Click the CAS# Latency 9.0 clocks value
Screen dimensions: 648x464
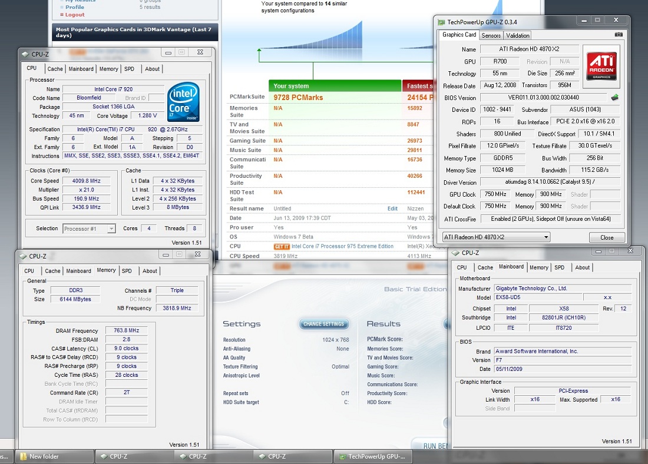click(127, 349)
